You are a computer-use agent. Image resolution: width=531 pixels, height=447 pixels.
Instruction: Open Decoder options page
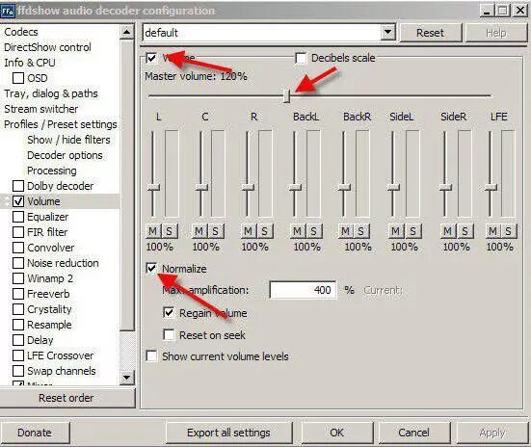(65, 155)
